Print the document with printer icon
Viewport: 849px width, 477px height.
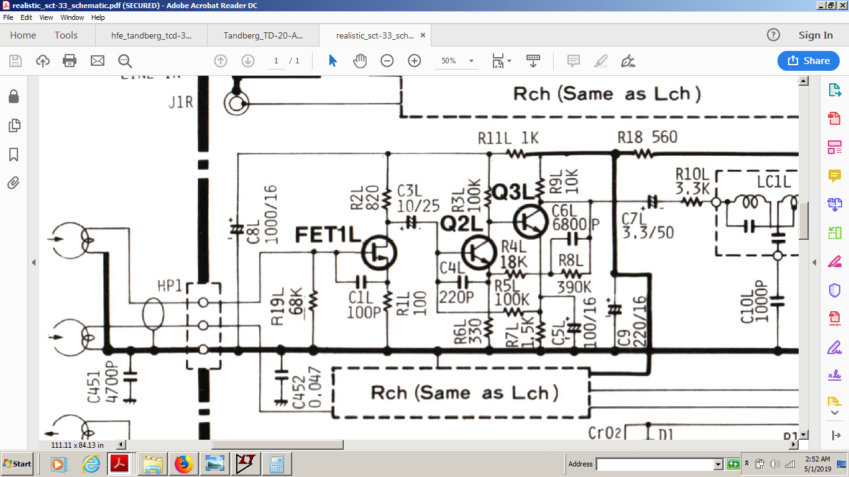(x=70, y=61)
